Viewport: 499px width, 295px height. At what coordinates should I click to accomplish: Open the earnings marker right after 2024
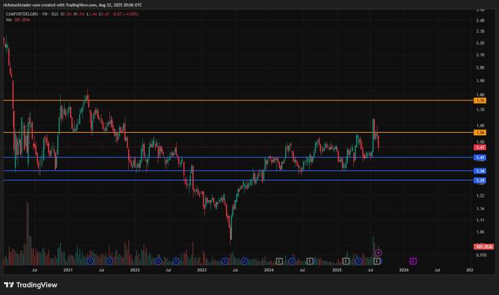pos(279,261)
